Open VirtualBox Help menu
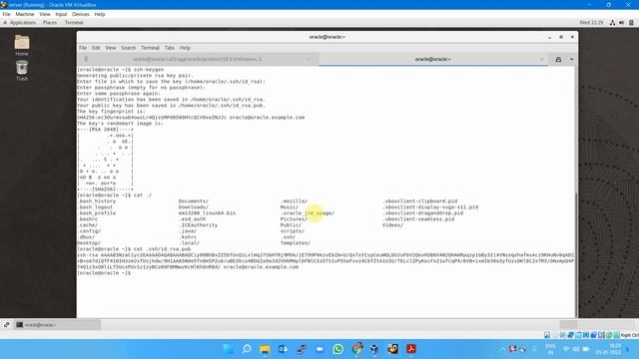The image size is (639, 359). coord(100,14)
